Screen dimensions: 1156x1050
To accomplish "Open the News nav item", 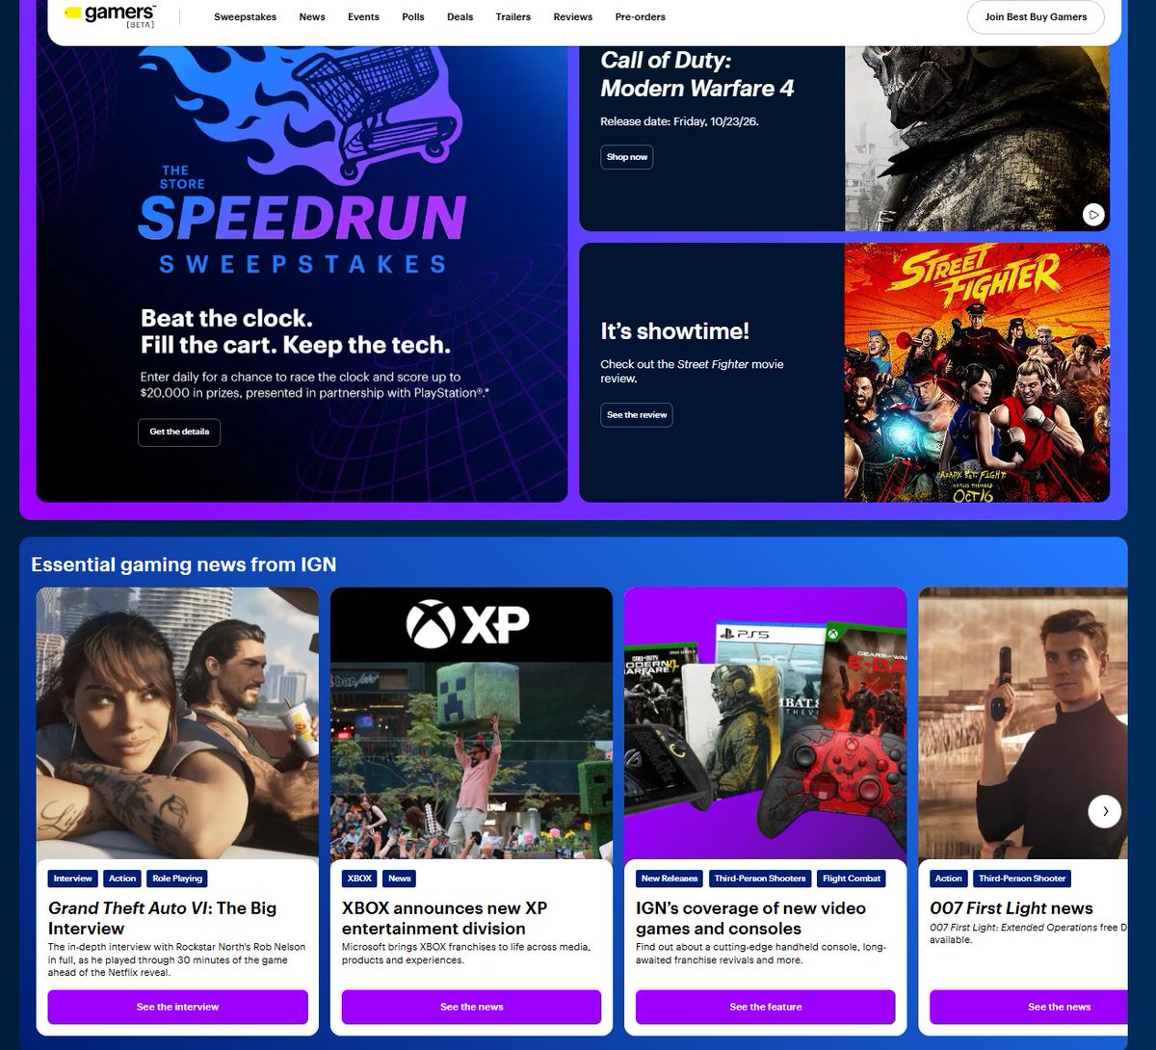I will (312, 17).
